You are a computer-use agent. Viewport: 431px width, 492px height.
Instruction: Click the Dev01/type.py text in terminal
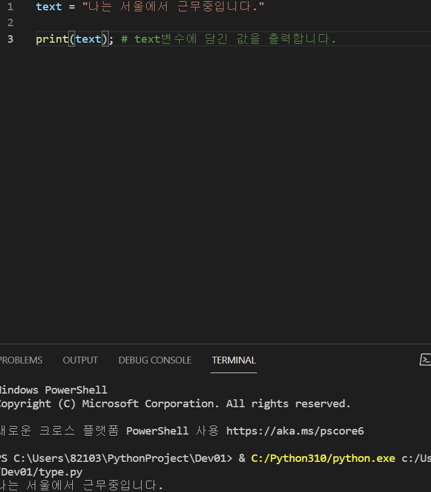[41, 472]
